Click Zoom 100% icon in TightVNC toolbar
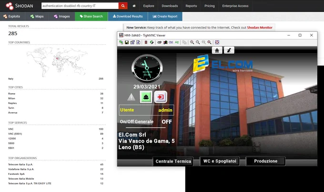The width and height of the screenshot is (324, 192). click(x=203, y=42)
